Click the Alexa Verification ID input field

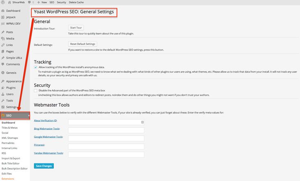106,122
